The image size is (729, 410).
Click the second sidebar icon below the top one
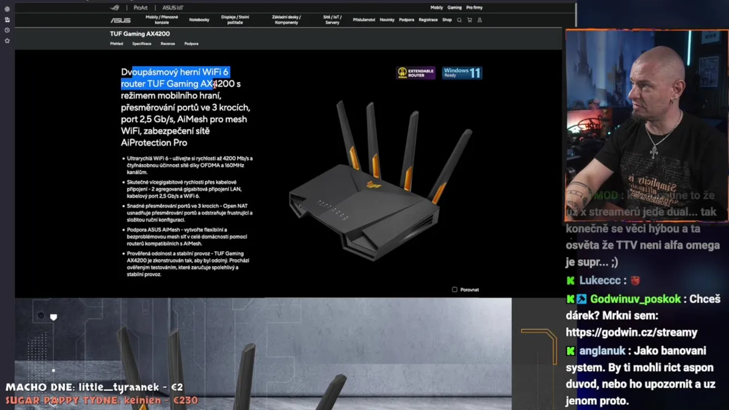tap(7, 19)
